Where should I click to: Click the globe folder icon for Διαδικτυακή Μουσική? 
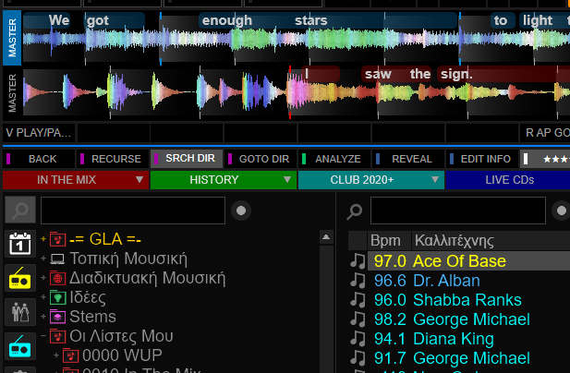point(57,278)
